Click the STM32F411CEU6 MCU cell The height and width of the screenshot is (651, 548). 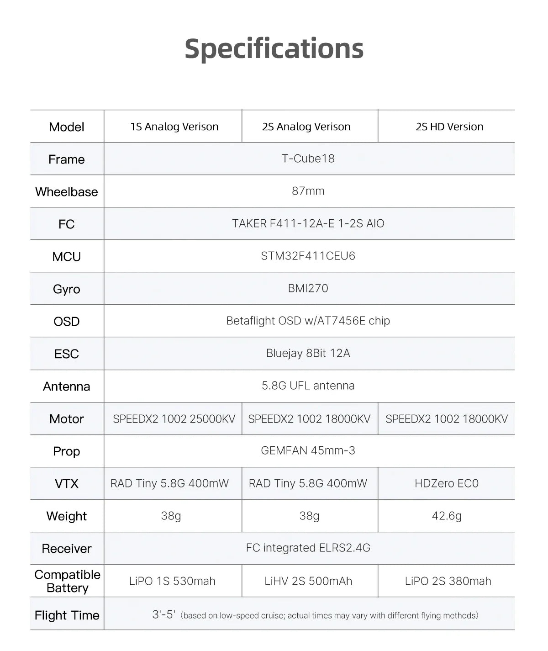coord(308,256)
